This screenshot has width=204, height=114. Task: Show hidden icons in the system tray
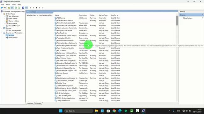coord(169,111)
